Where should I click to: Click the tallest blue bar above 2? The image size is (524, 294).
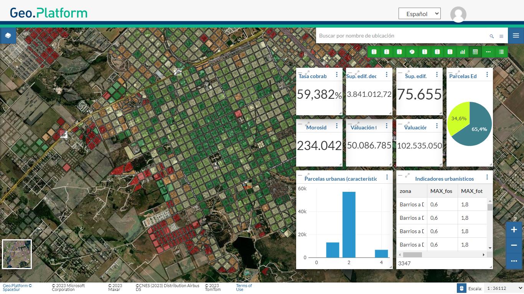point(349,225)
